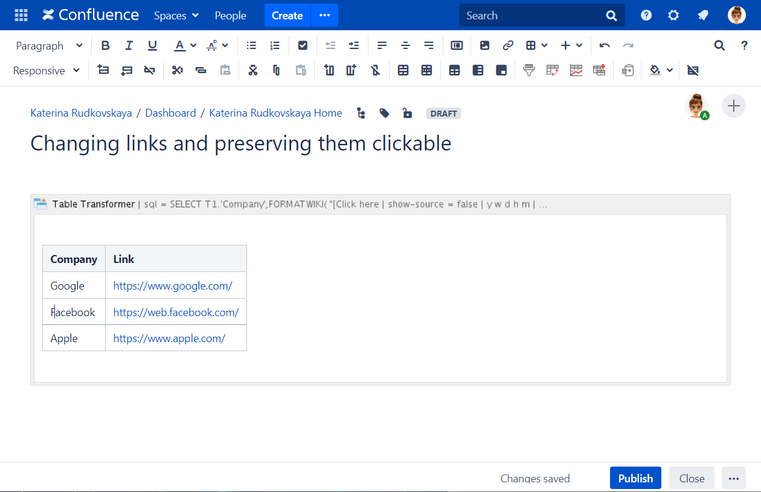This screenshot has height=492, width=761.
Task: Open the https://www.google.com/ link
Action: pyautogui.click(x=173, y=286)
